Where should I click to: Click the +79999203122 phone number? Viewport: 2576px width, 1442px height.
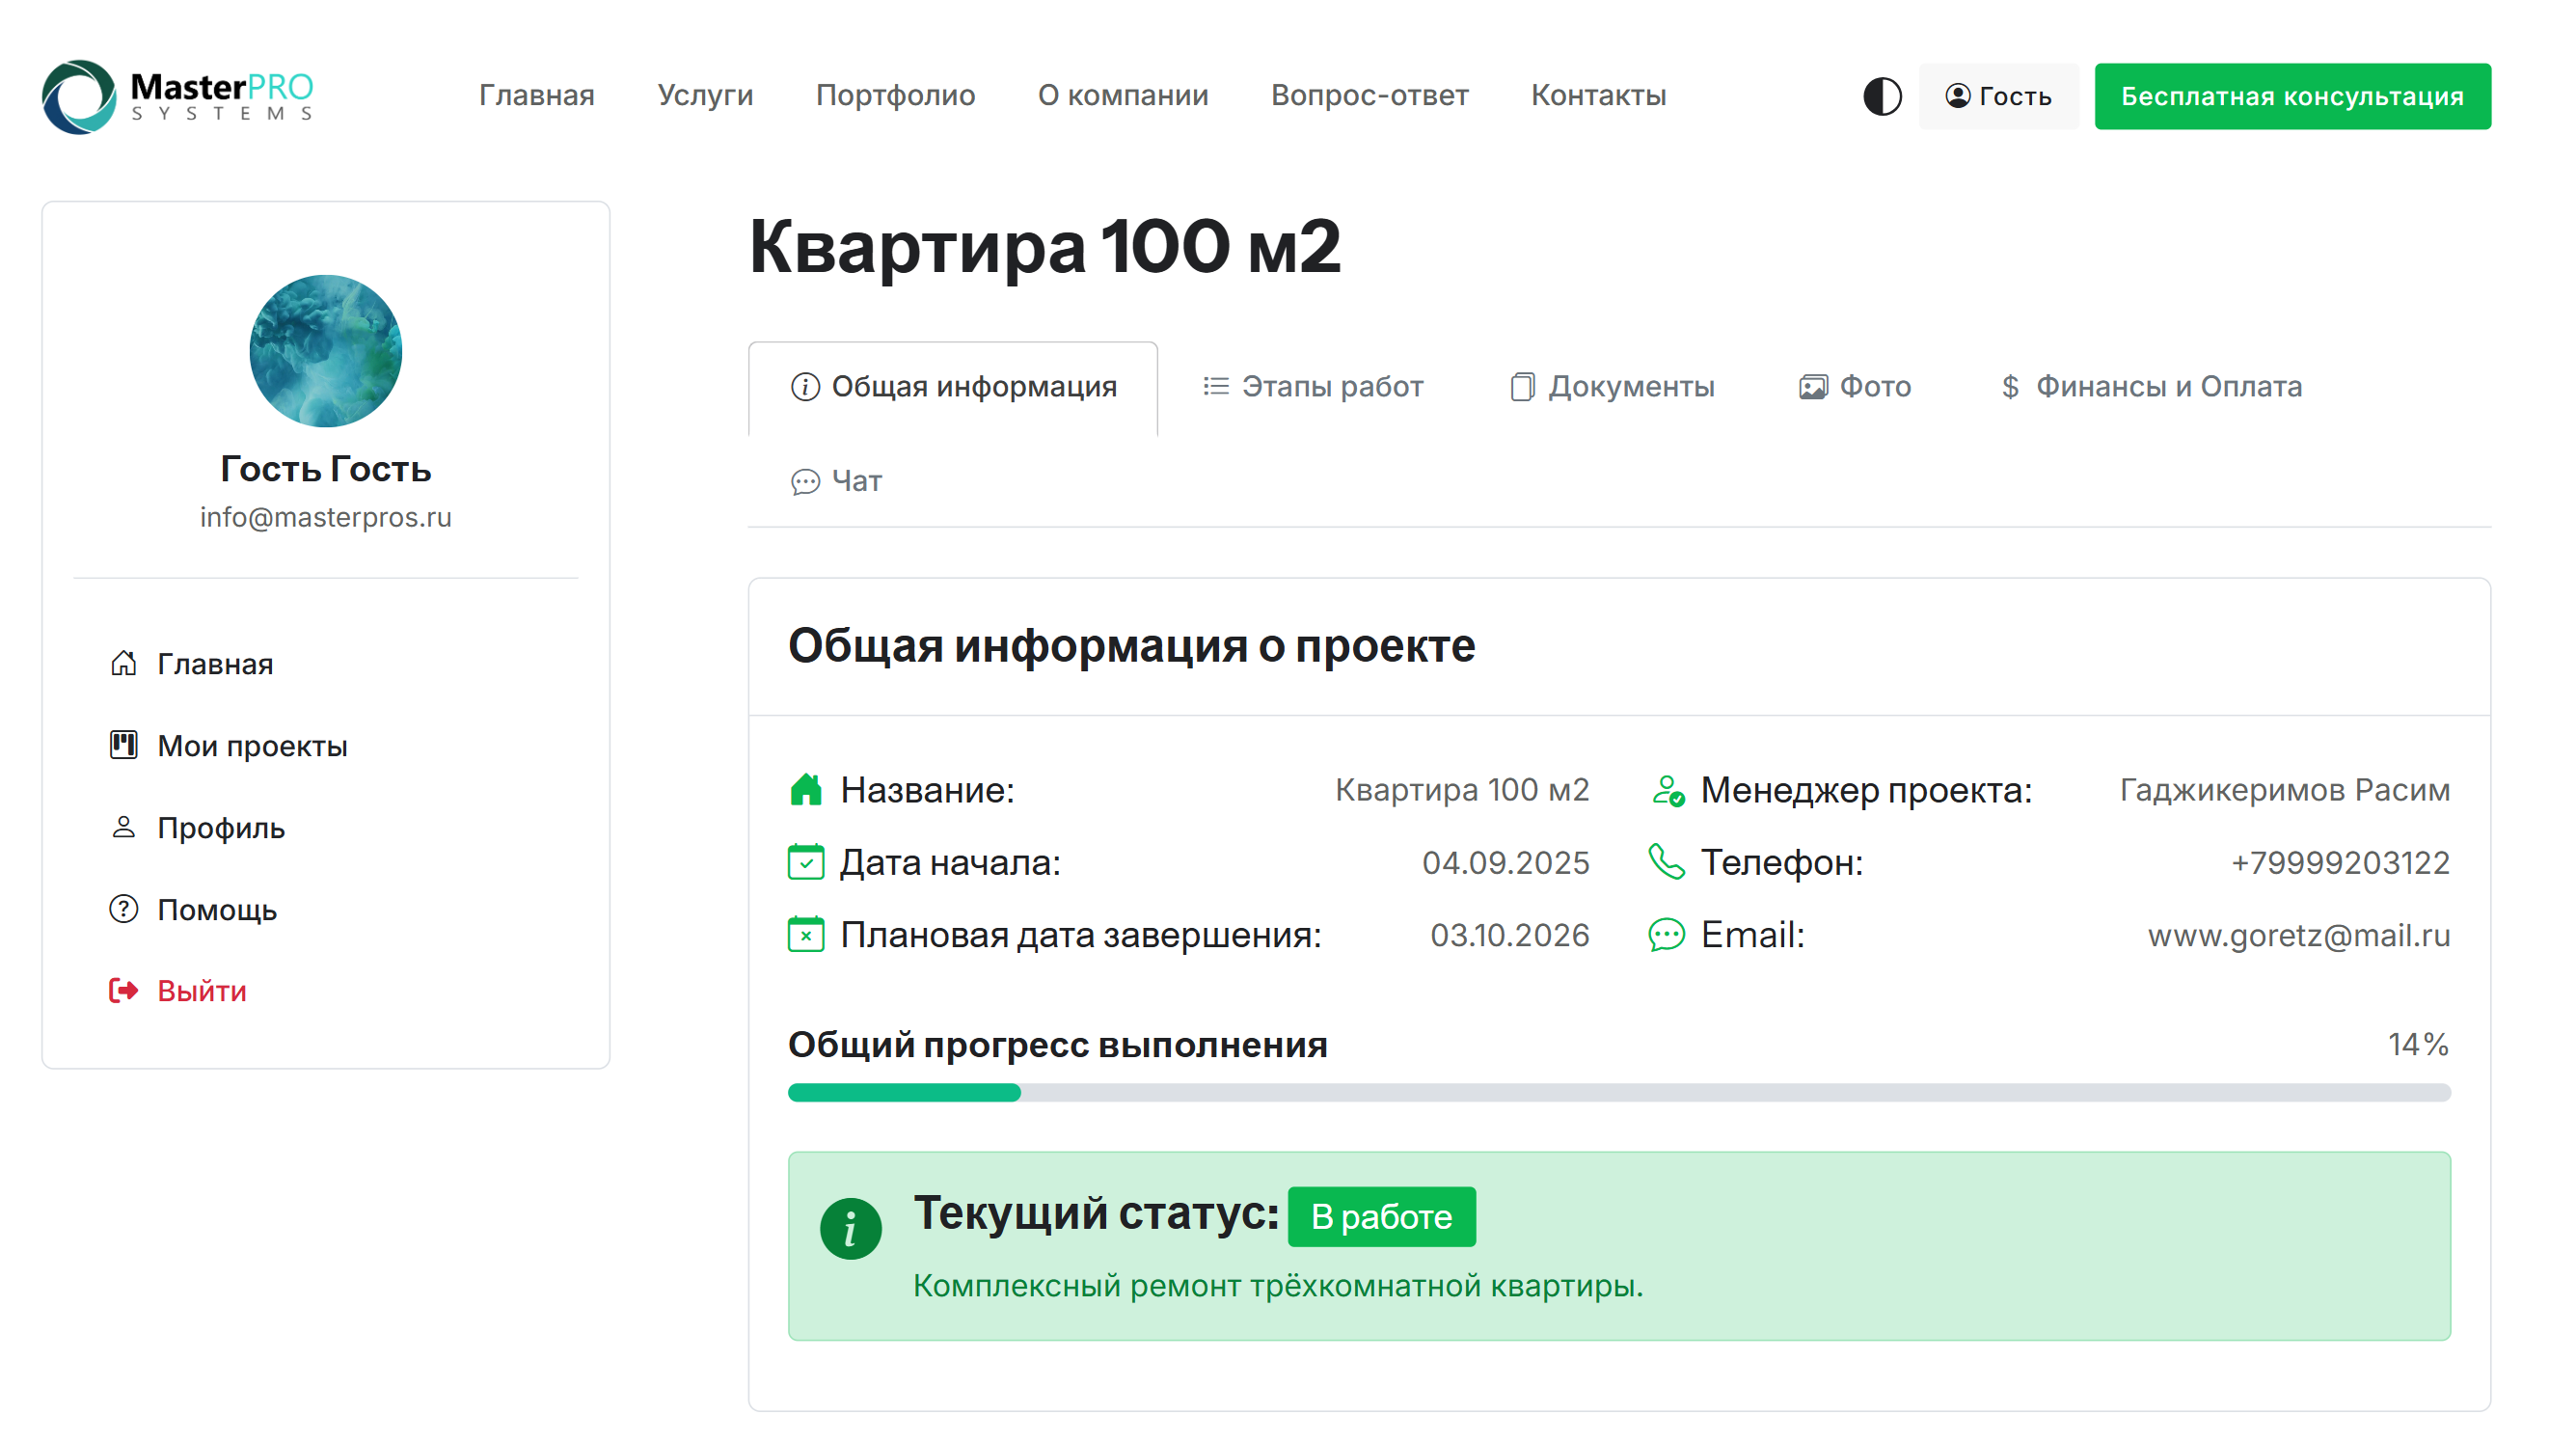pyautogui.click(x=2340, y=862)
